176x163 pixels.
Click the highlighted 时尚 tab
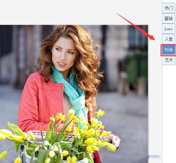pos(169,50)
